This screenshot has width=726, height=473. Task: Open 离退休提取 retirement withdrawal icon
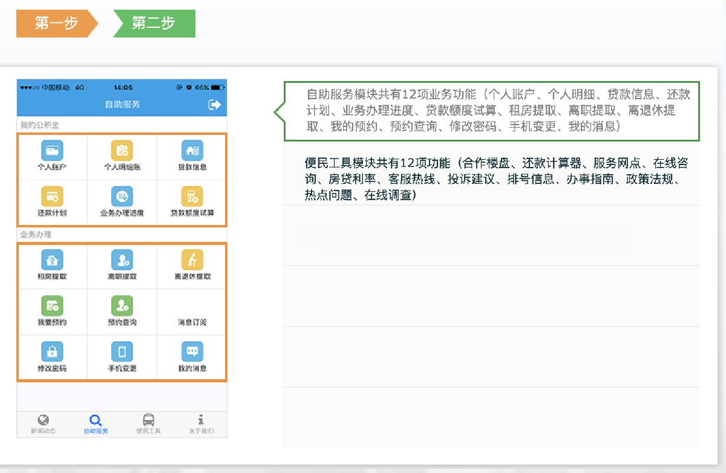click(x=192, y=260)
